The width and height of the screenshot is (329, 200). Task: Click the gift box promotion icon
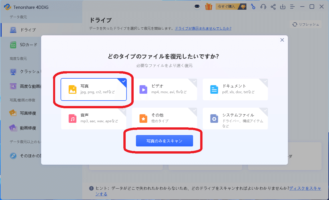click(x=208, y=6)
